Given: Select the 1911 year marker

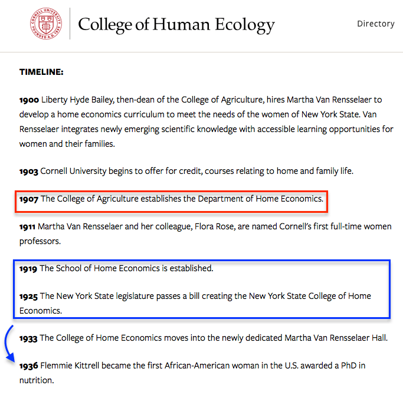Looking at the screenshot, I should (x=28, y=226).
